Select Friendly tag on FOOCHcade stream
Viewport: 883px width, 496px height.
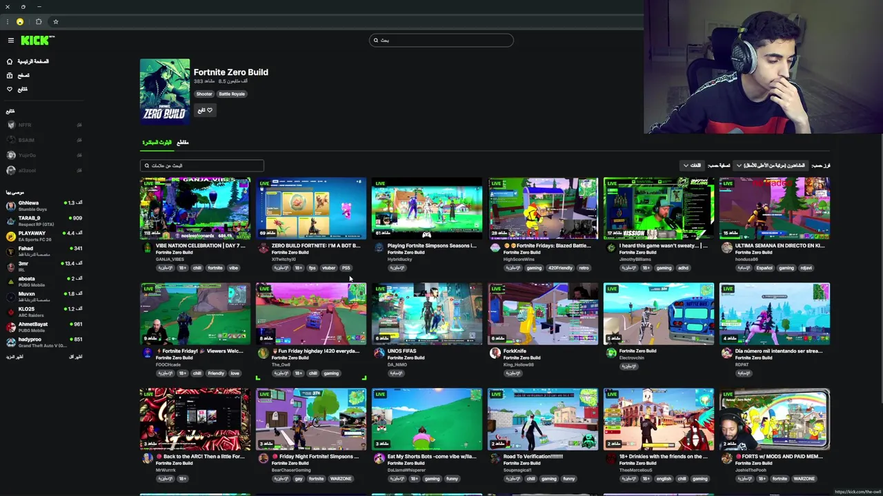coord(216,373)
